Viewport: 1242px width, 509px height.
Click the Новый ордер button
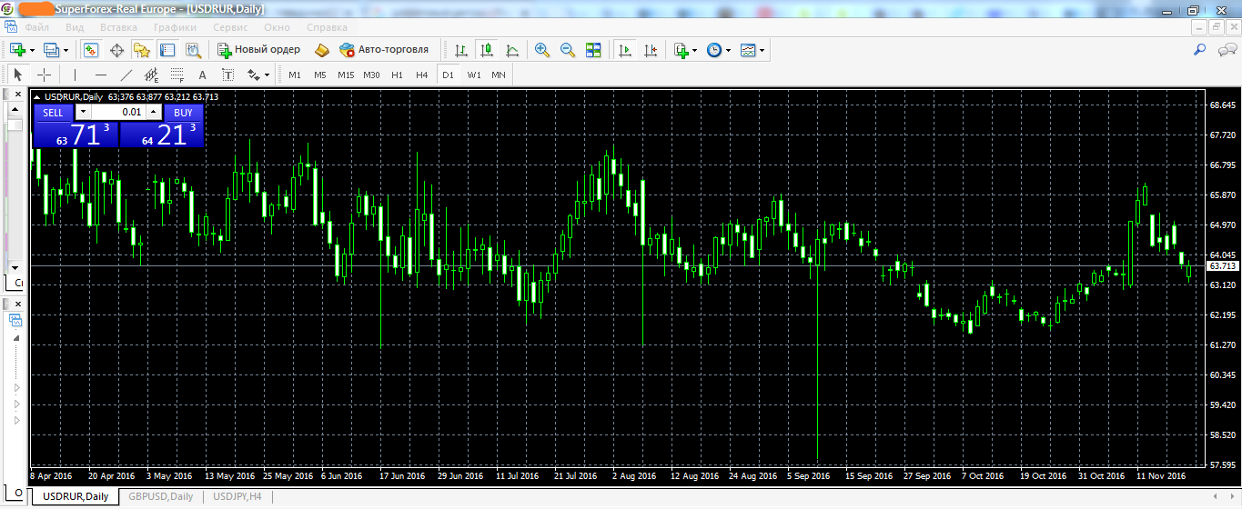(x=258, y=50)
